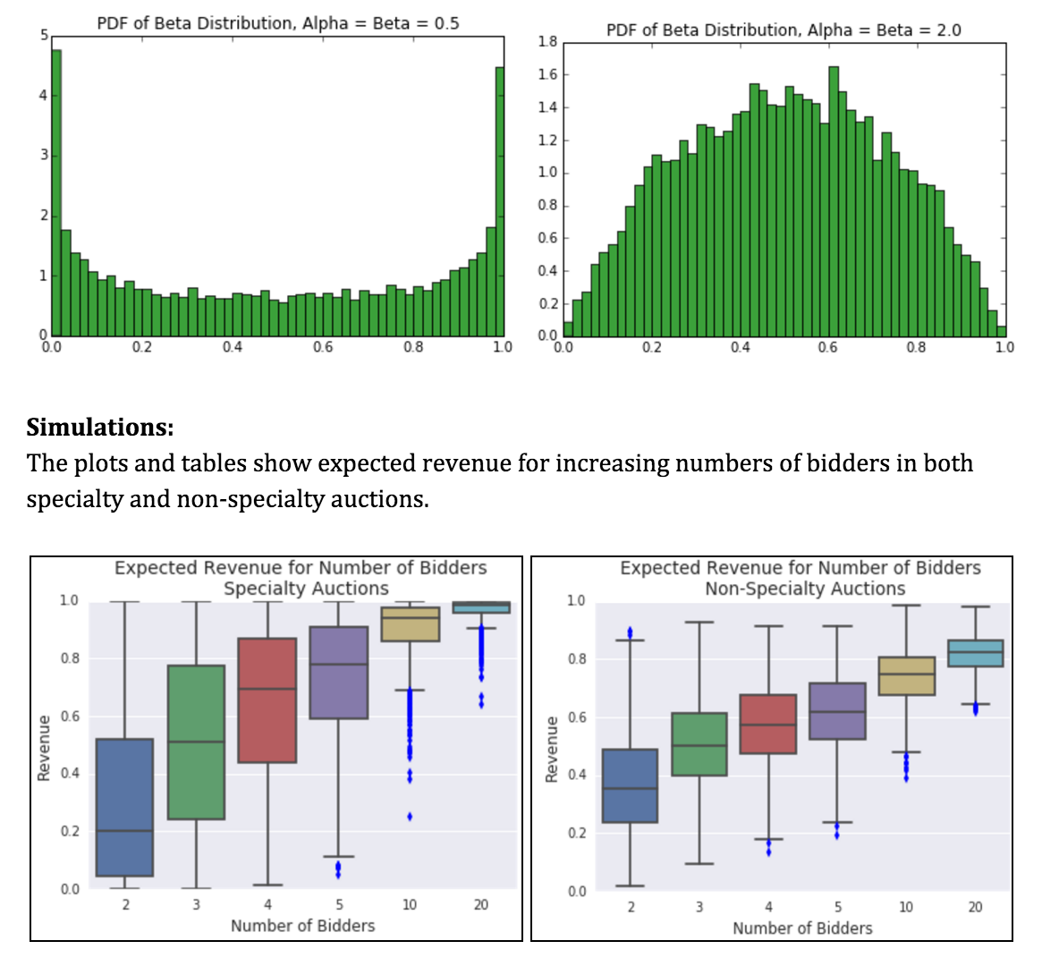
Task: Click green 3-bidder box in Non-Specialty plot
Action: pyautogui.click(x=699, y=743)
